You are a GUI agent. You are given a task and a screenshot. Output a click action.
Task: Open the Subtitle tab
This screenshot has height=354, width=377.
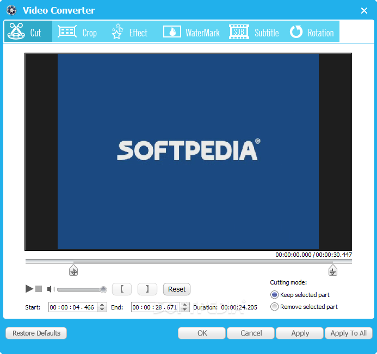[x=254, y=31]
